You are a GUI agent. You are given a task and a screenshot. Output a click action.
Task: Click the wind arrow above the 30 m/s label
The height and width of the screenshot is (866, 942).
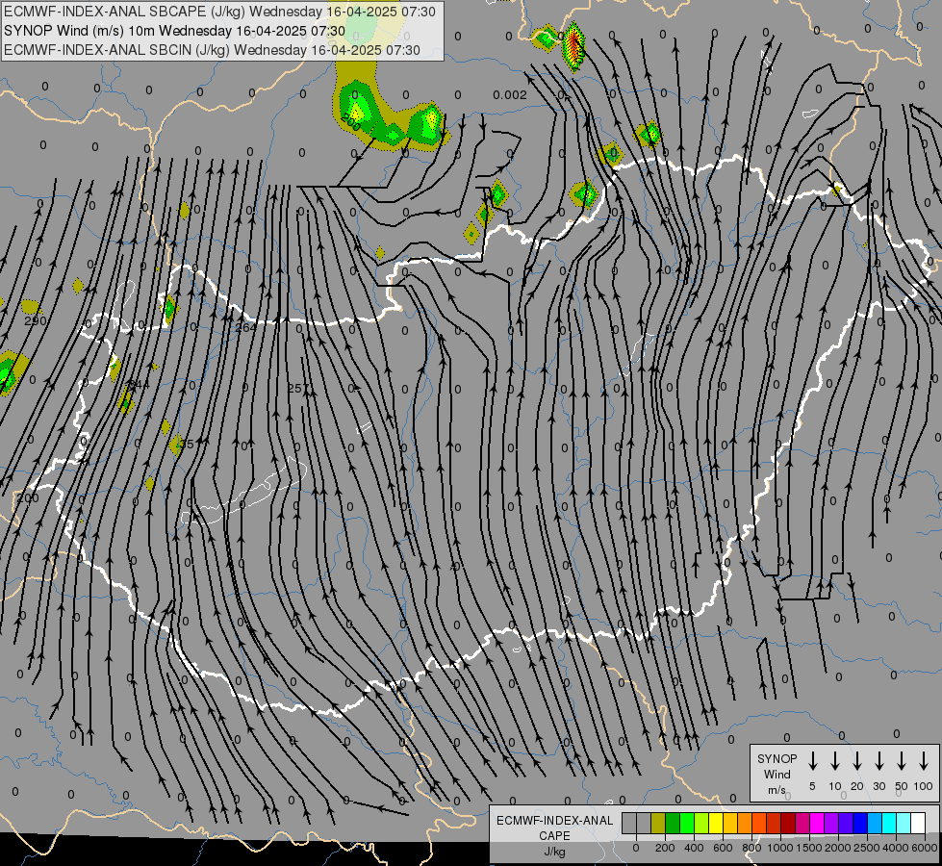click(879, 761)
